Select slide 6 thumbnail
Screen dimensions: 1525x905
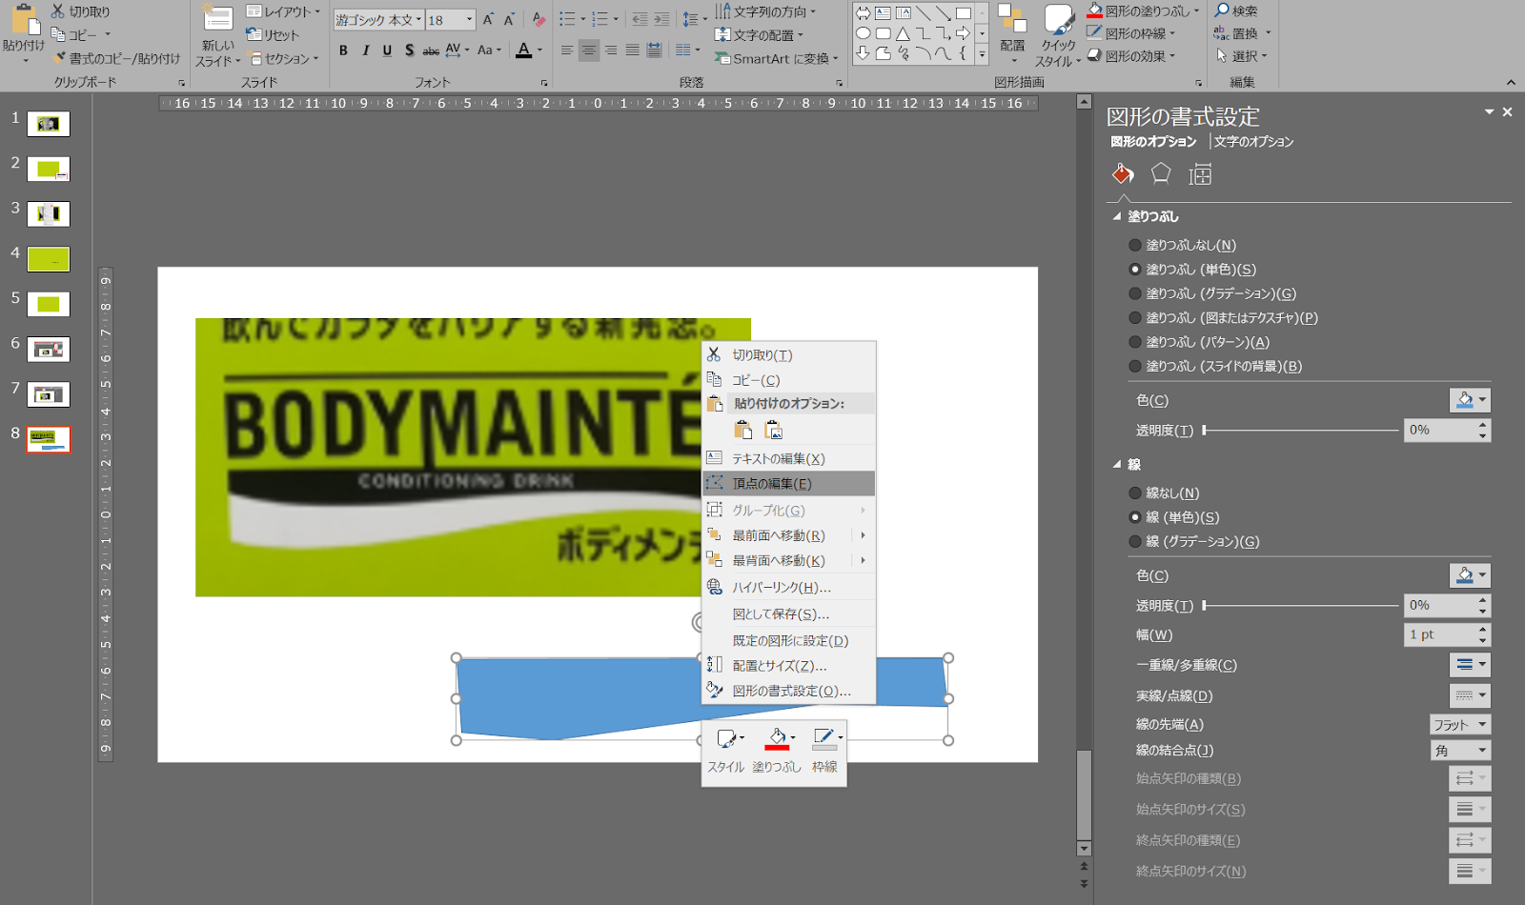tap(49, 350)
